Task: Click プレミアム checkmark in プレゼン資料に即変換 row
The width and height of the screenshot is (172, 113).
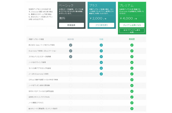Action: tap(132, 86)
